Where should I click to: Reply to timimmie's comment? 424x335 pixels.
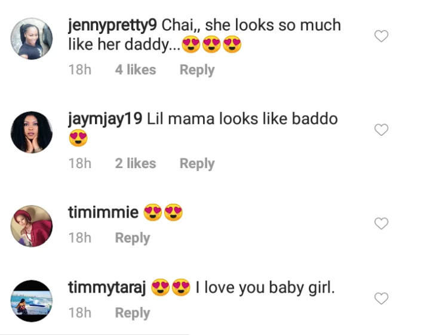pyautogui.click(x=133, y=238)
